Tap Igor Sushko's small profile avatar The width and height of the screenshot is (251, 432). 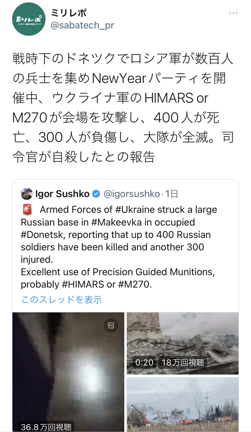[27, 194]
